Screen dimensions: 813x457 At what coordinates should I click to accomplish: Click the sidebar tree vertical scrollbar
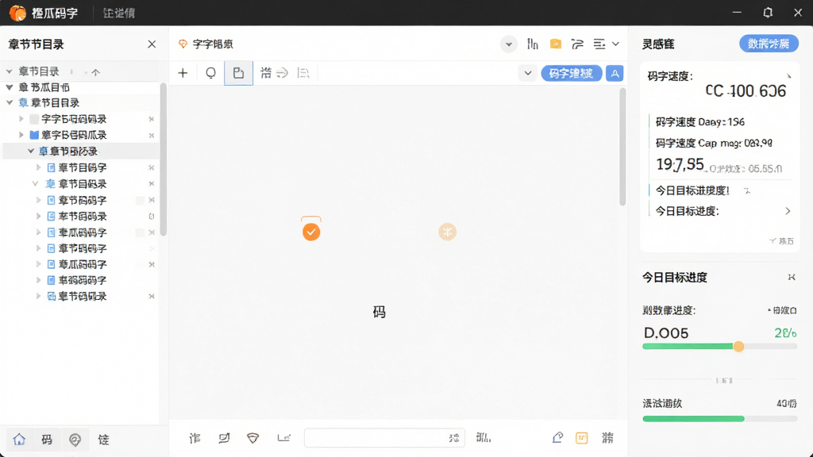pyautogui.click(x=164, y=159)
